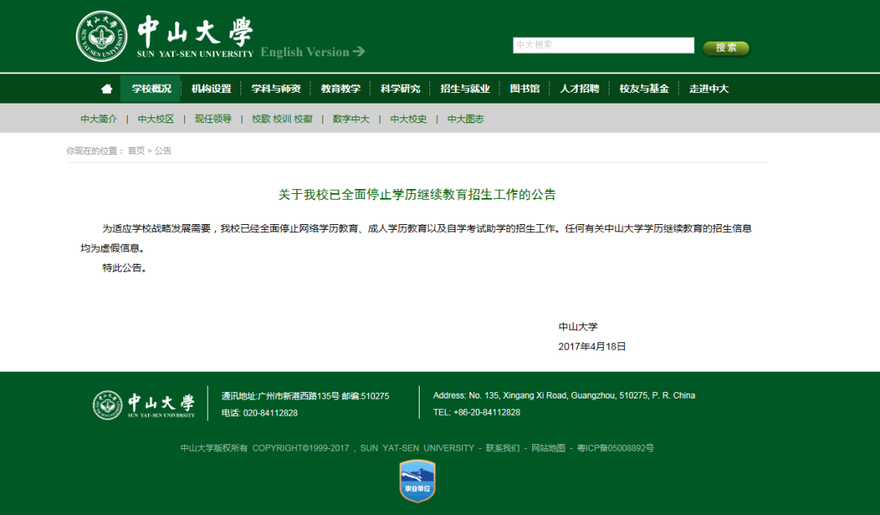The image size is (880, 515).
Task: Click the date 2017年4月18日
Action: coord(592,346)
